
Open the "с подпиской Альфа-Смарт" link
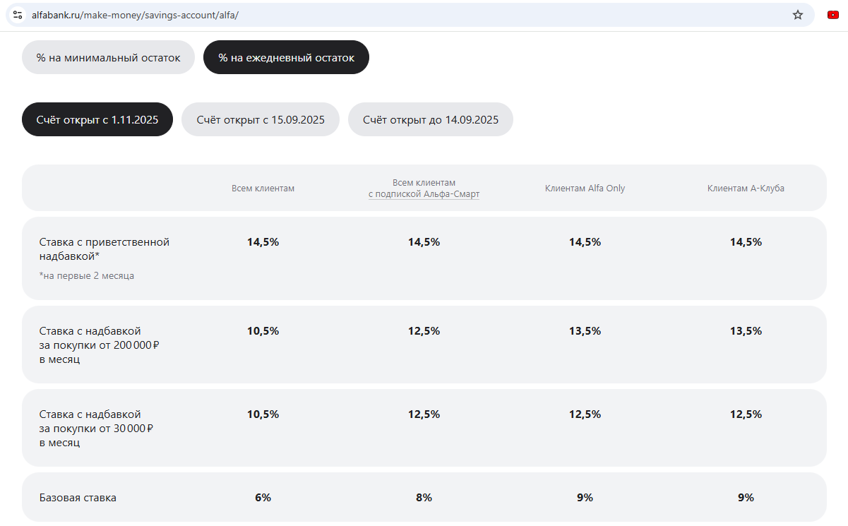(x=424, y=194)
